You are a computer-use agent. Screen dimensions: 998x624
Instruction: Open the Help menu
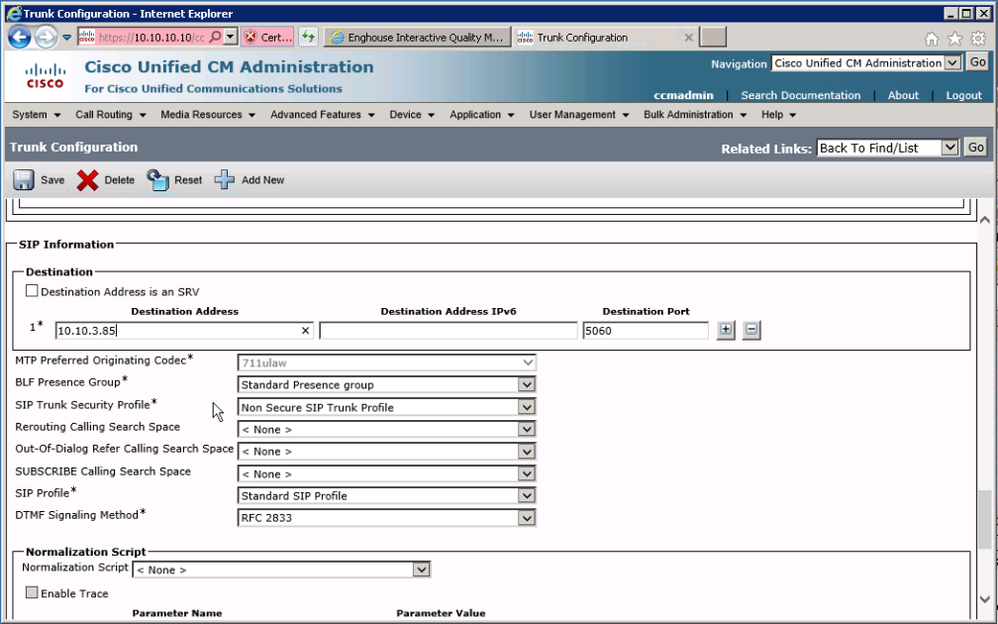pos(778,115)
